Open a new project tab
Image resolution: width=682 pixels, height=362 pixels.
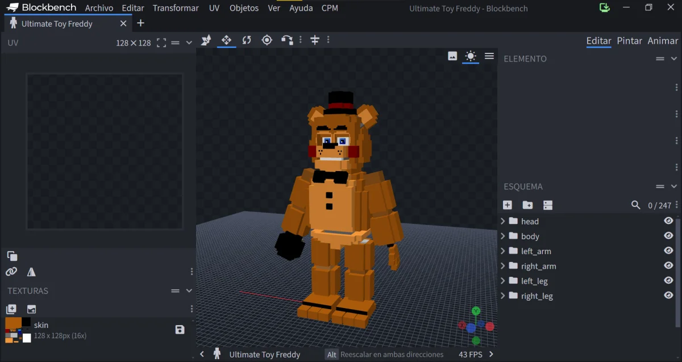point(141,23)
